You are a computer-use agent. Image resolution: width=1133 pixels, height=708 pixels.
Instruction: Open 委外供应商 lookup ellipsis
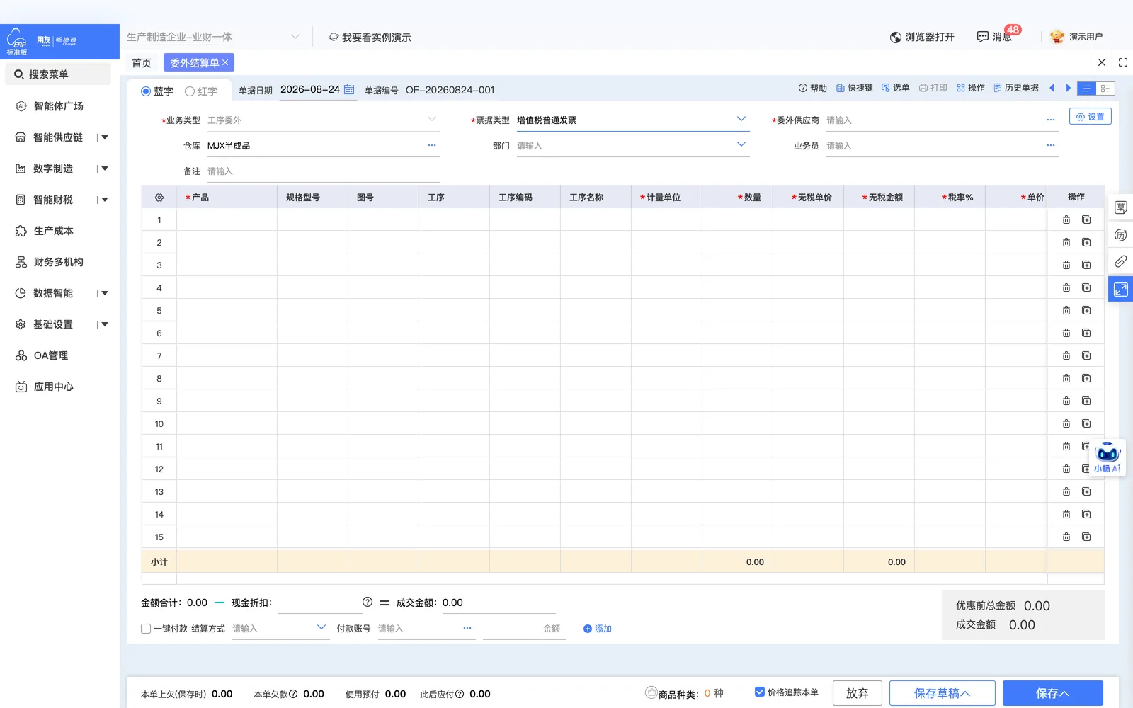coord(1051,120)
